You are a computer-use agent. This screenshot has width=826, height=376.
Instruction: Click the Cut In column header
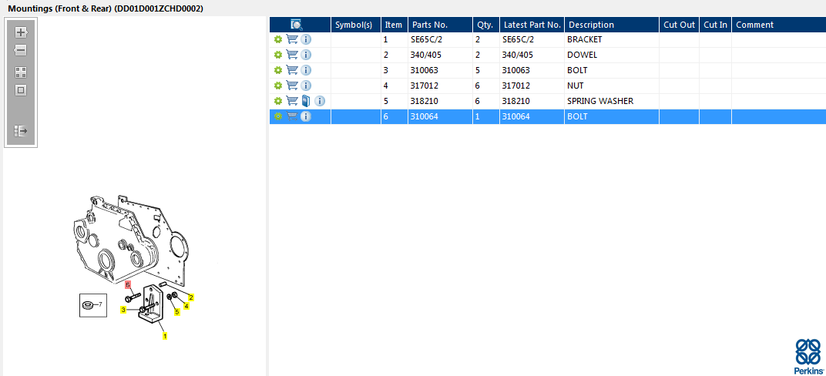click(x=715, y=25)
